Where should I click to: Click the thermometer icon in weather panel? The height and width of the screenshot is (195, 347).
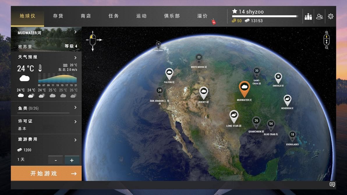(x=40, y=68)
